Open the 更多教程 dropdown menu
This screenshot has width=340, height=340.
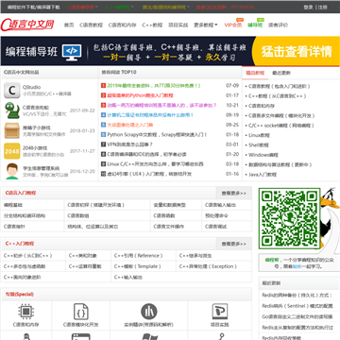(x=206, y=25)
